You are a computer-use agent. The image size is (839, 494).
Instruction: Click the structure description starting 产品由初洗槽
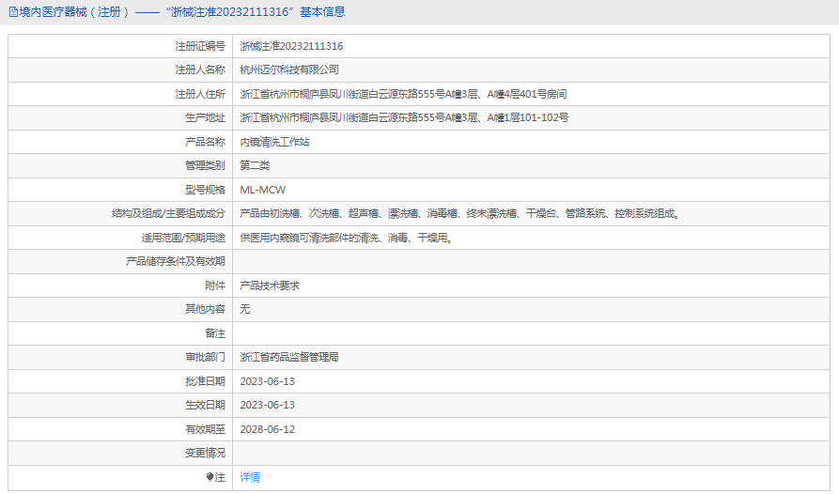click(x=460, y=213)
